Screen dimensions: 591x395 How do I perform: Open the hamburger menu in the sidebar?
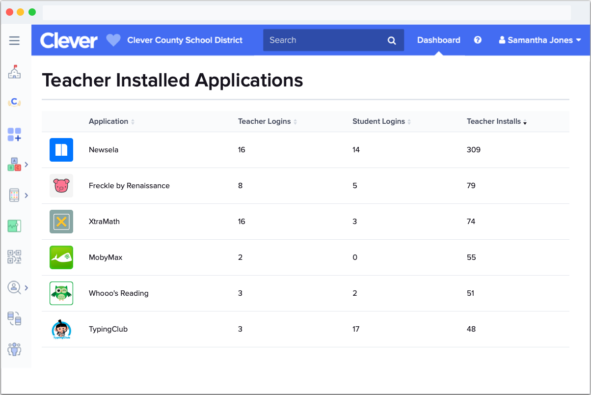[x=14, y=41]
